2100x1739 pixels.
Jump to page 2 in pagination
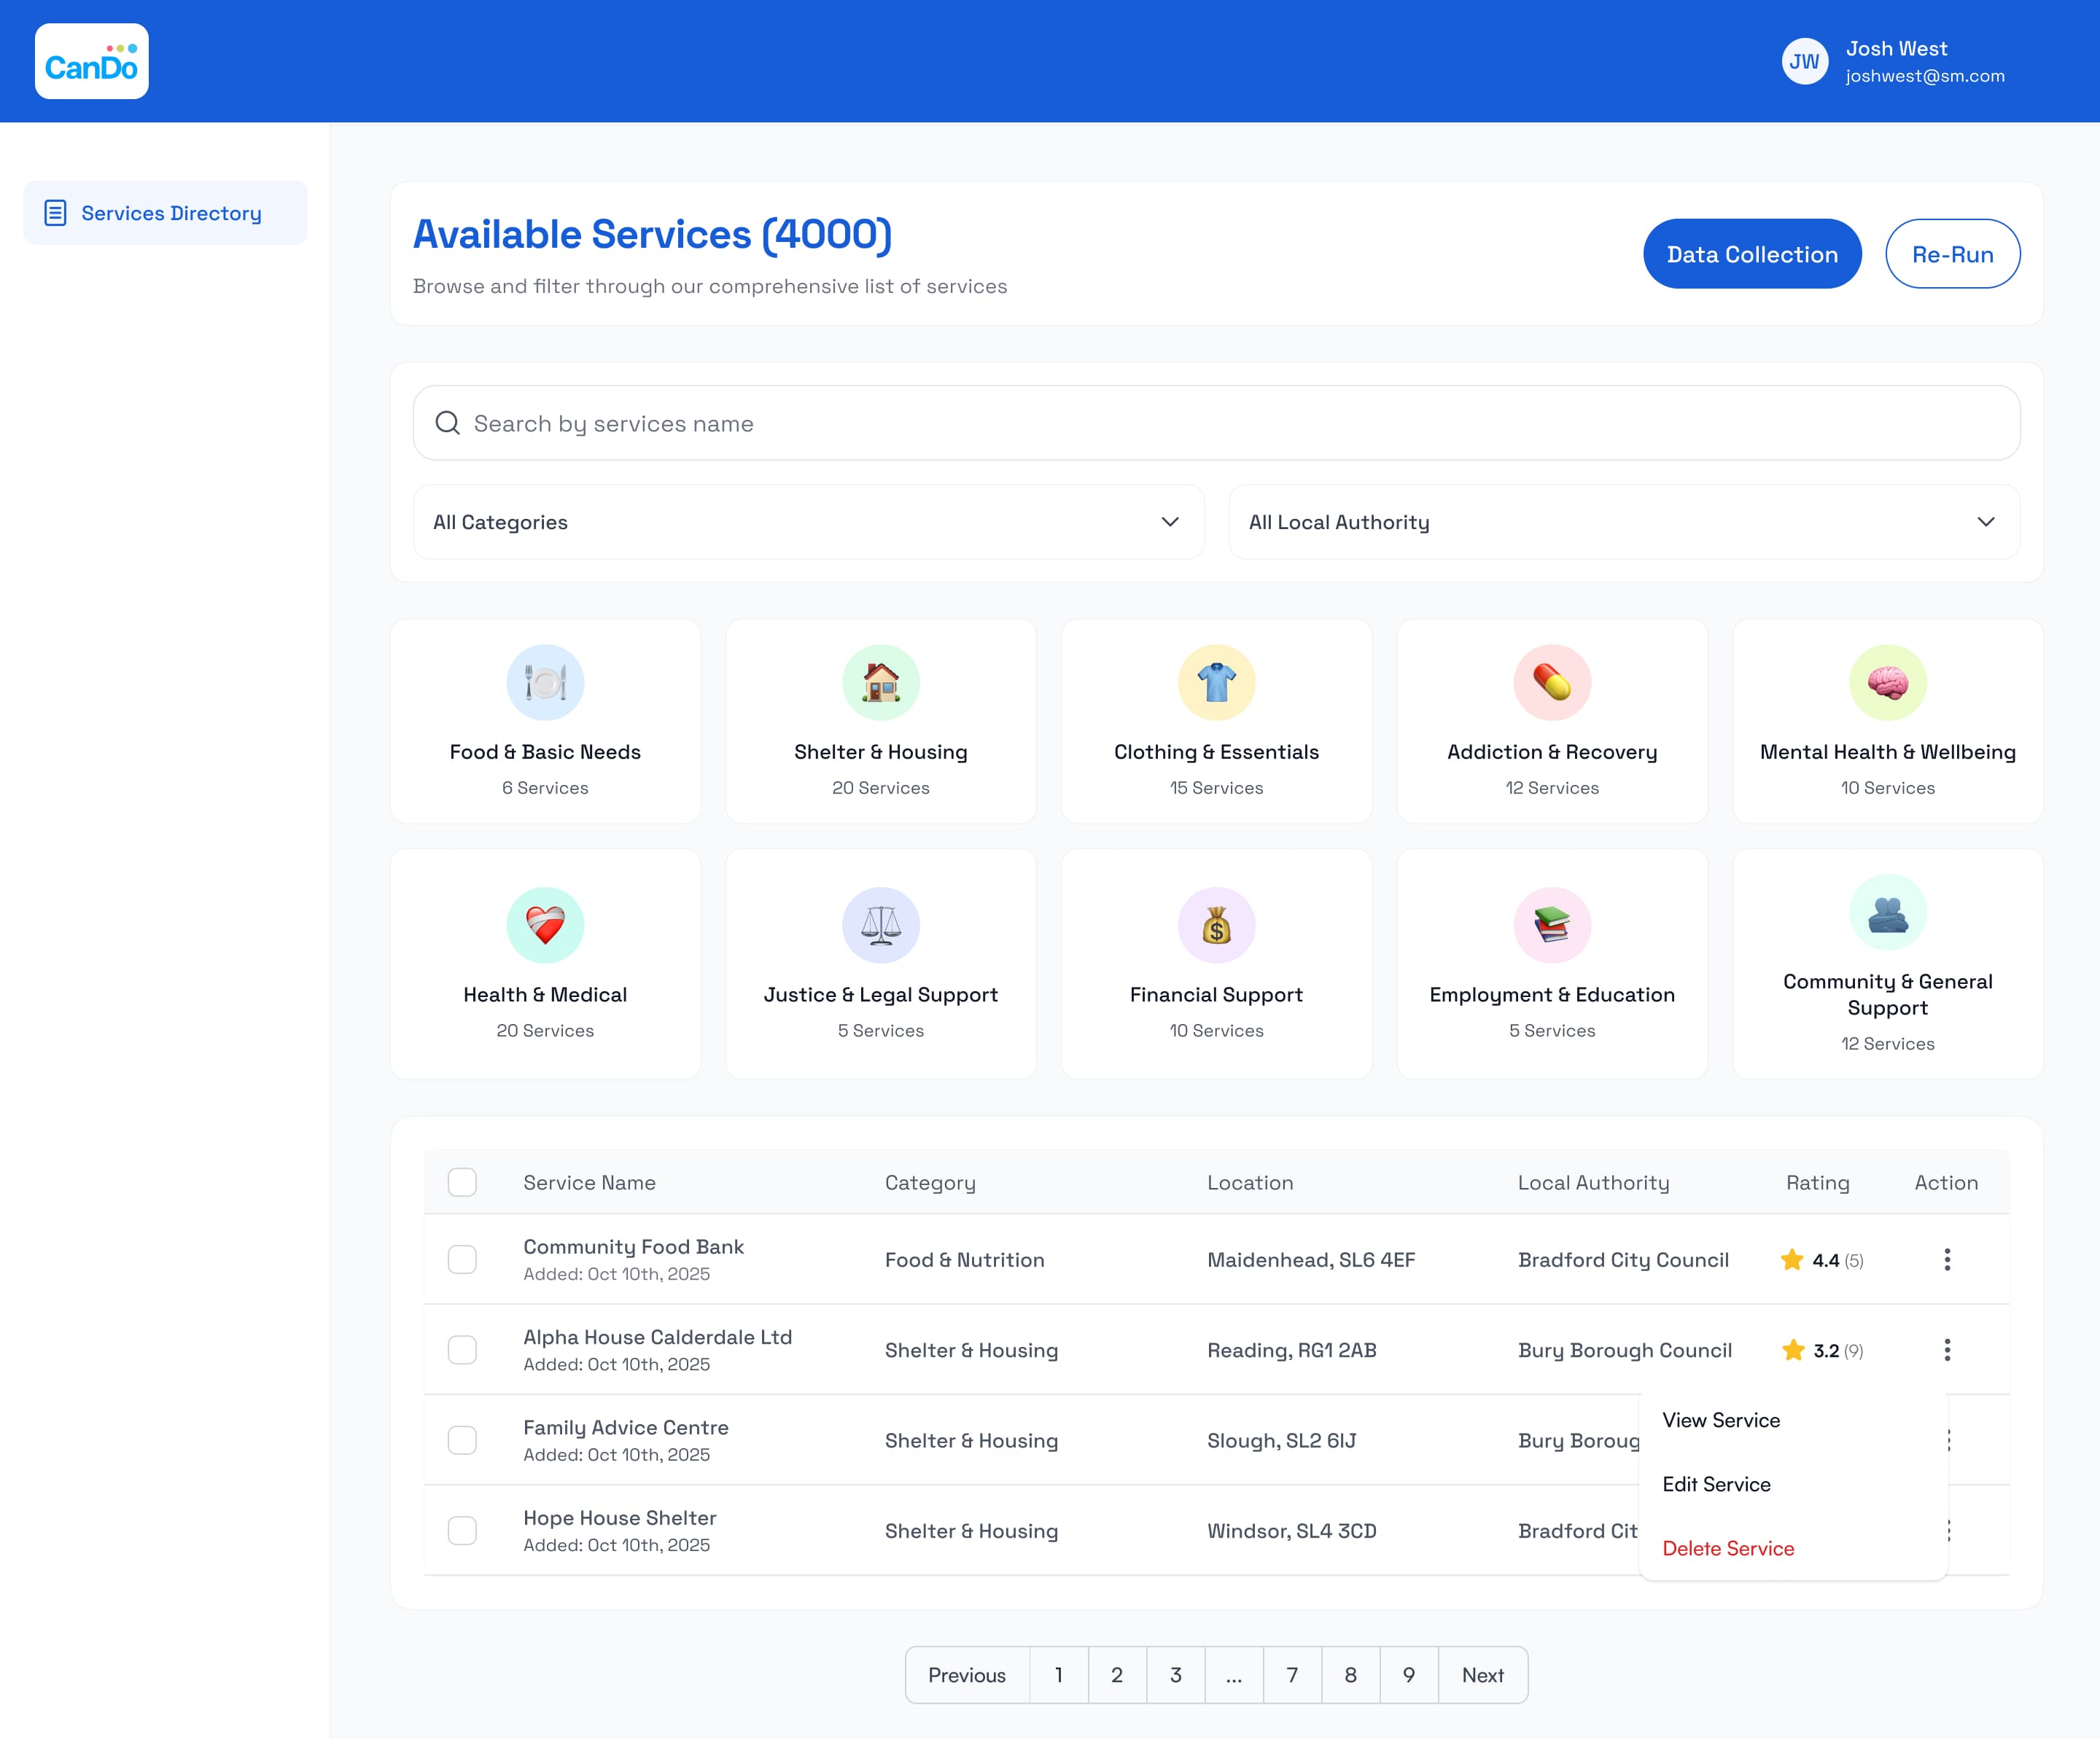click(1117, 1675)
